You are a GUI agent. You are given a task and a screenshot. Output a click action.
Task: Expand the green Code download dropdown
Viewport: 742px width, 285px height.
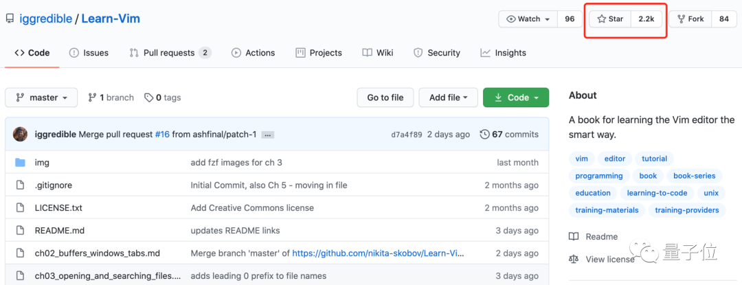tap(516, 98)
